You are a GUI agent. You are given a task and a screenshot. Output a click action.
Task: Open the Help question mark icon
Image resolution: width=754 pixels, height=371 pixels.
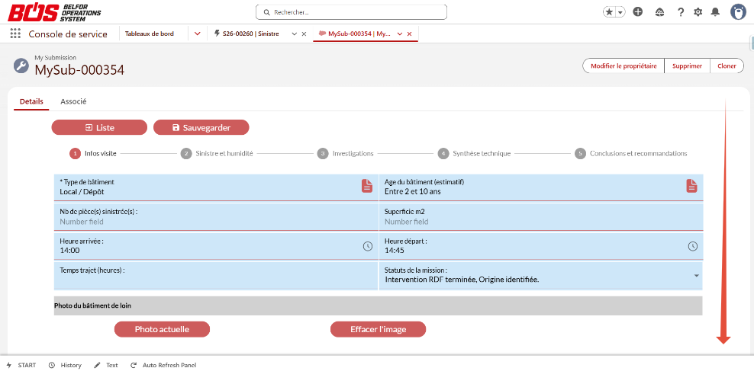[681, 12]
